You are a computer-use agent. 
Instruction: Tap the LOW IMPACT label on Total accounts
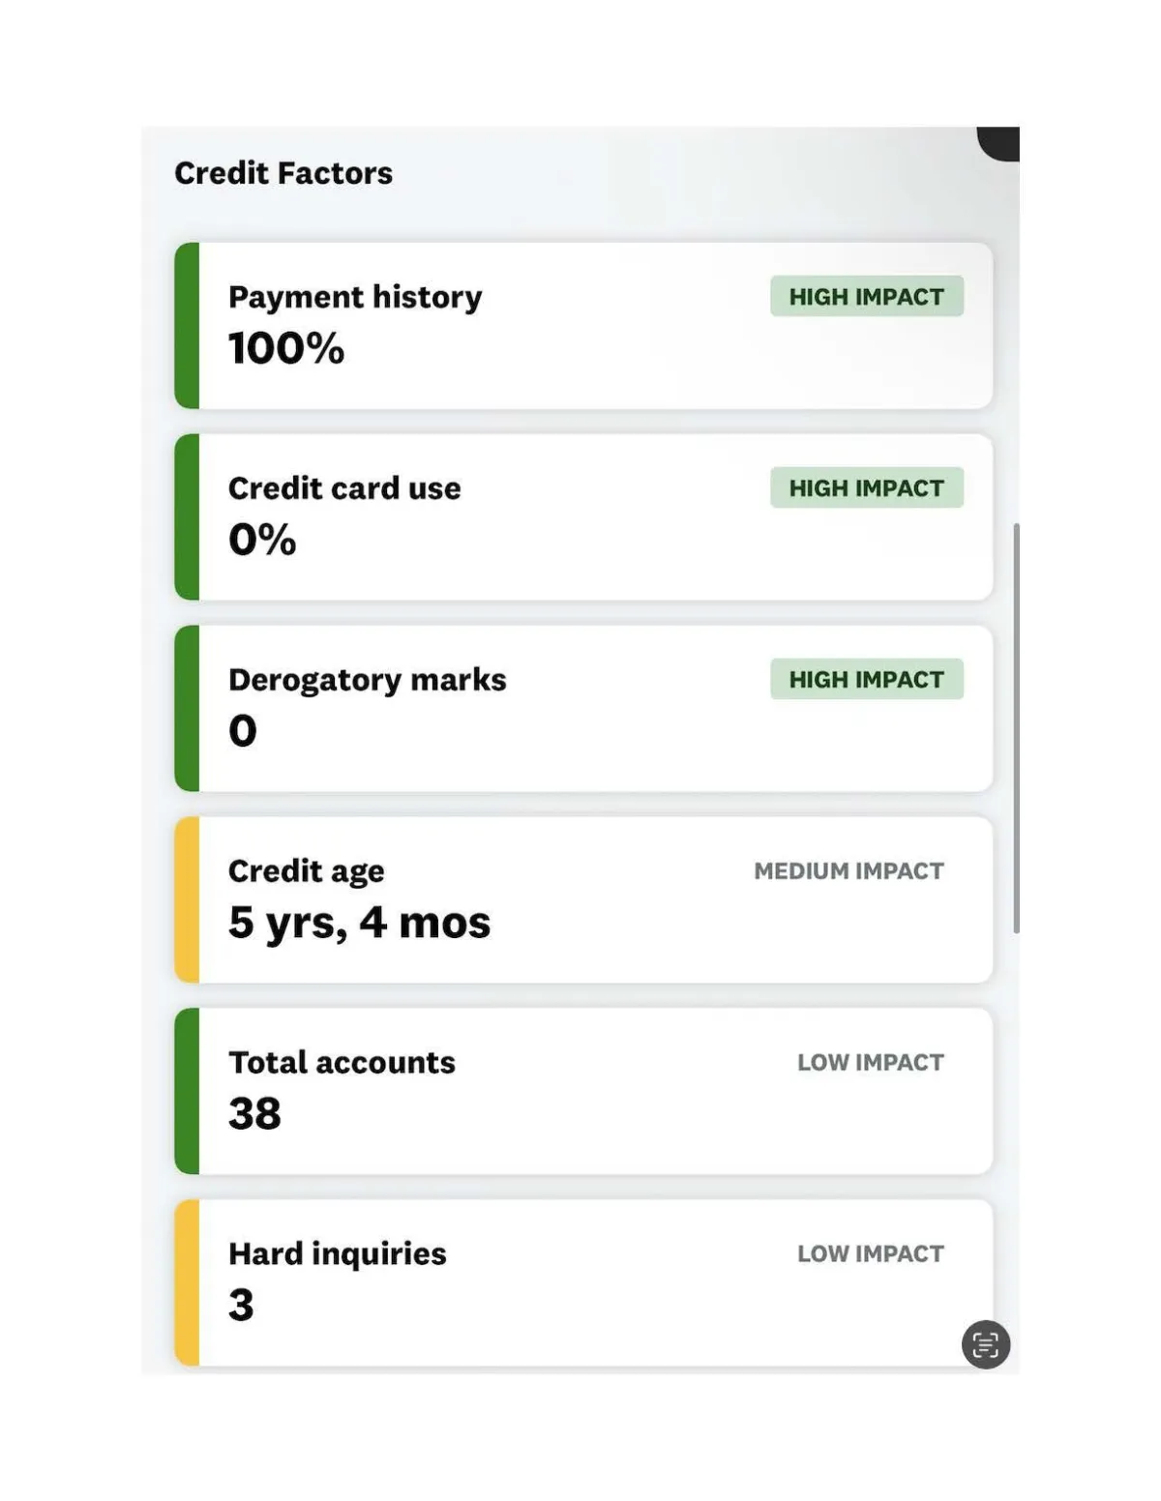click(870, 1062)
